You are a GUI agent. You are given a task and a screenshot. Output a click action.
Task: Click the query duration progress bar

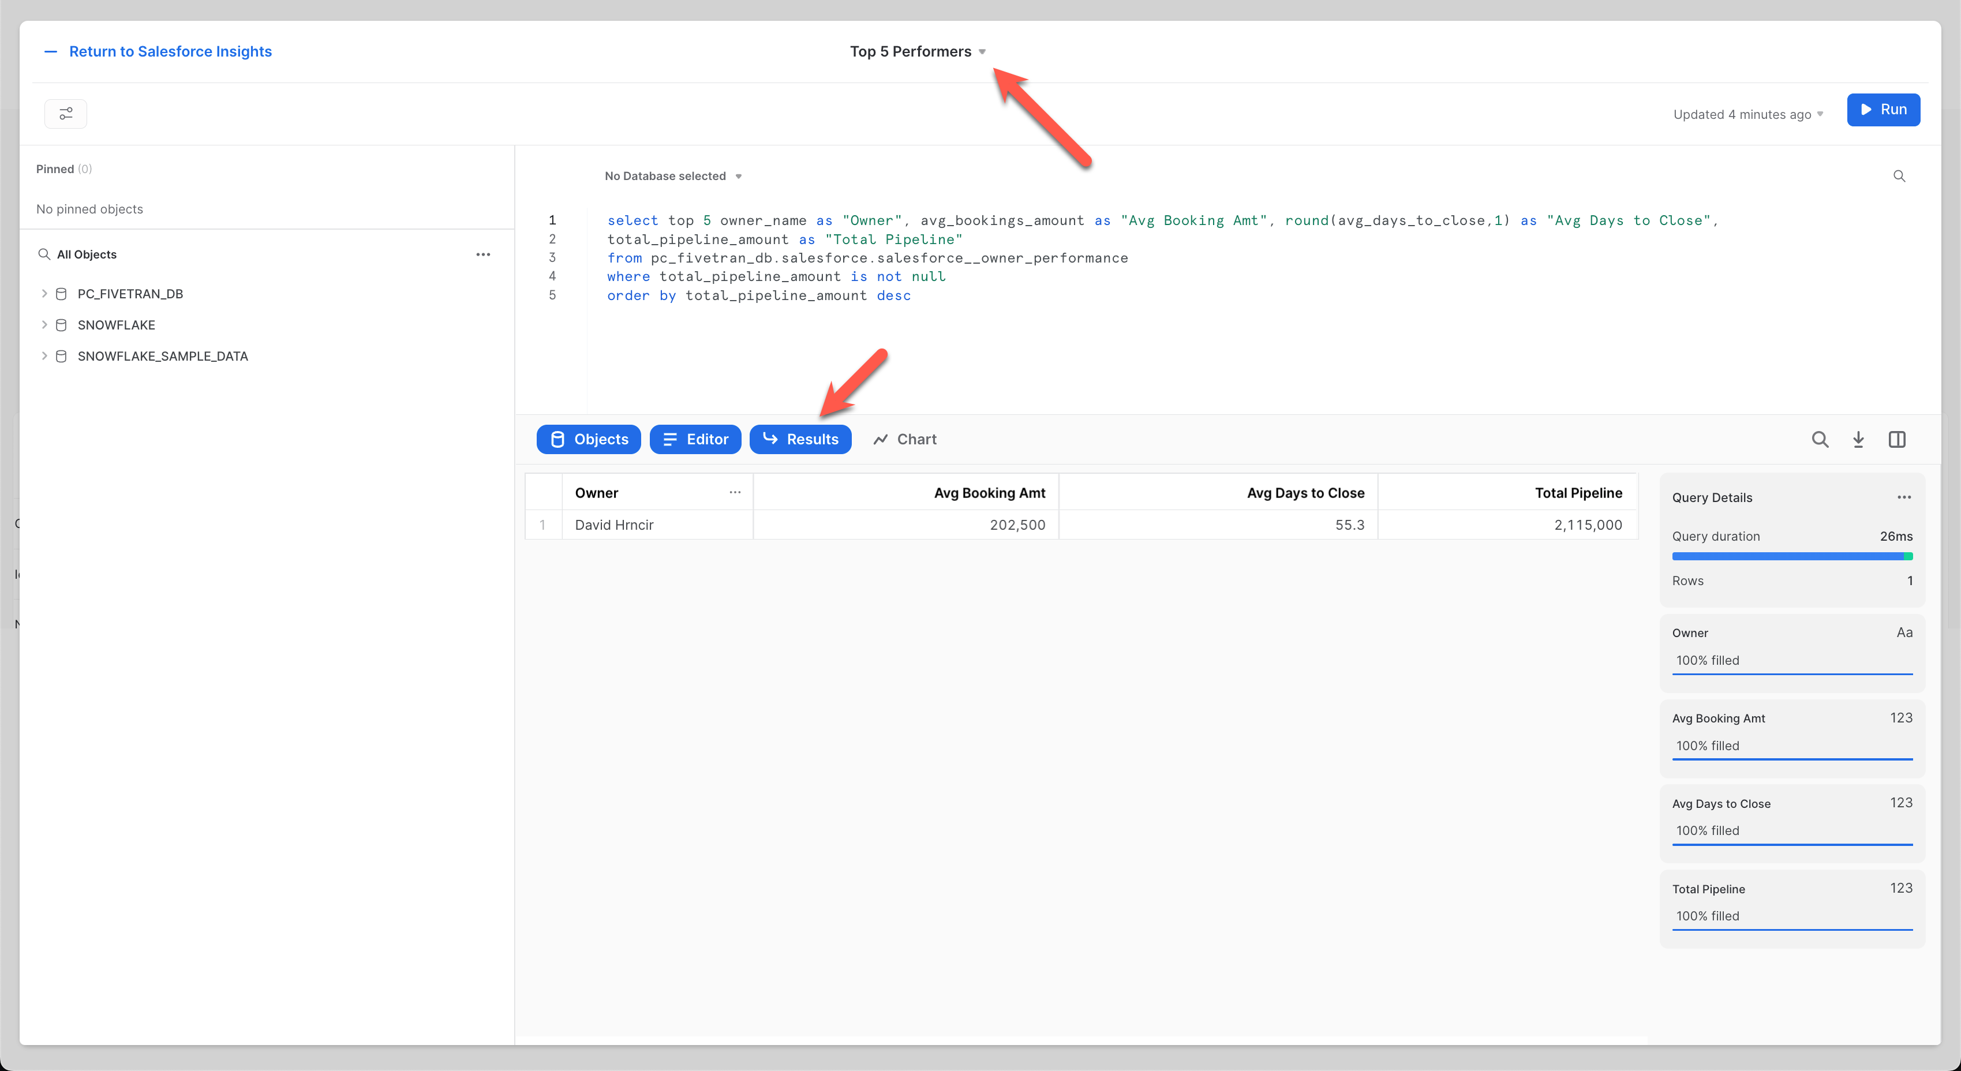tap(1792, 556)
